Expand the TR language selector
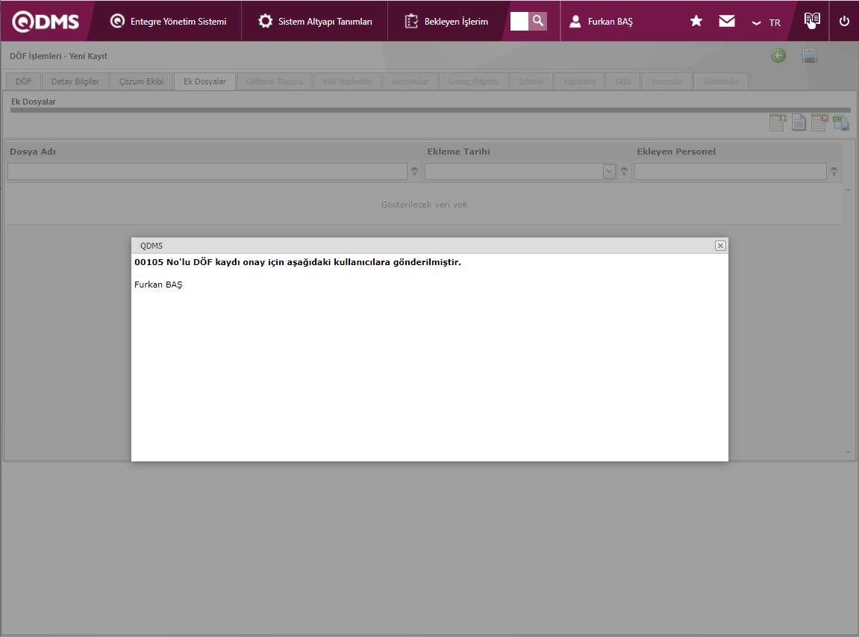The width and height of the screenshot is (859, 637). coord(766,22)
